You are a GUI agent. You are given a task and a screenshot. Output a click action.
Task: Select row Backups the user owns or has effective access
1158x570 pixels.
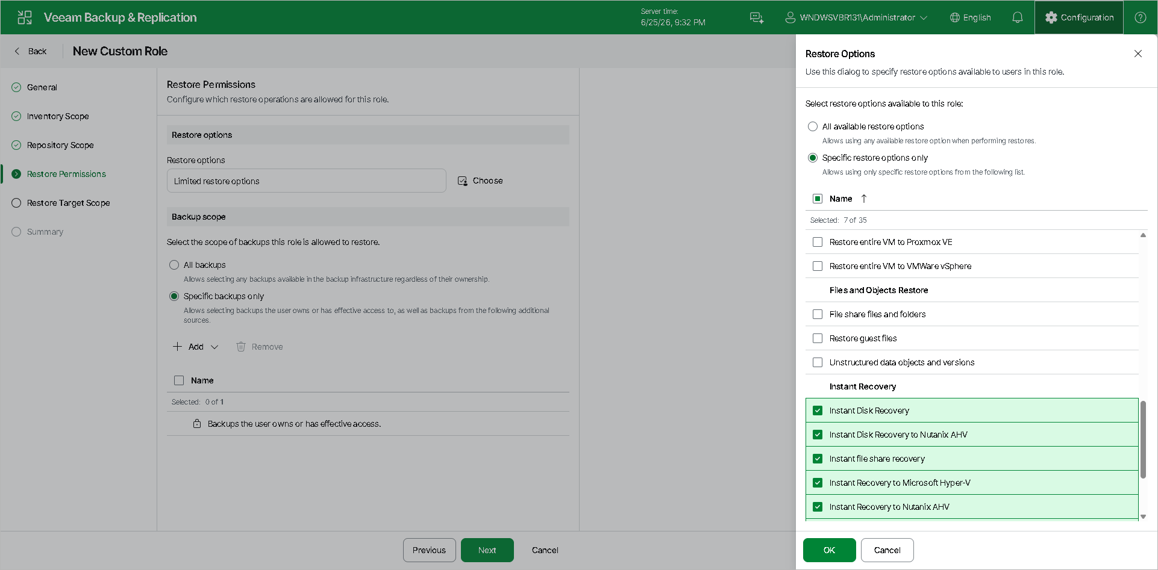click(368, 424)
